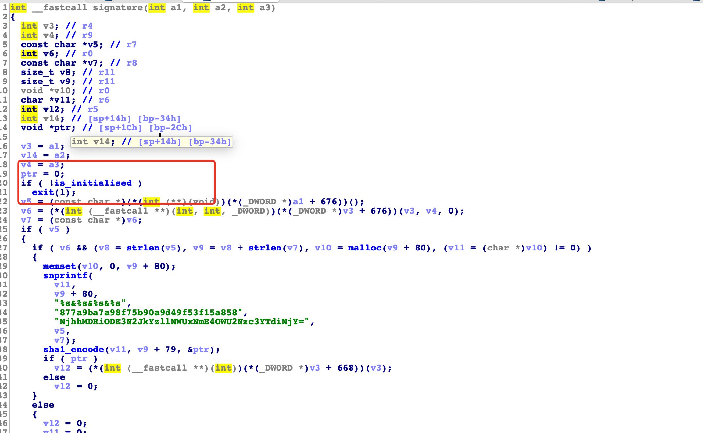The height and width of the screenshot is (433, 703).
Task: Click the snprintf function call
Action: tap(65, 276)
